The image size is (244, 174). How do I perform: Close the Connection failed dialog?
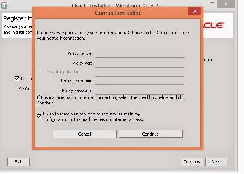[194, 11]
